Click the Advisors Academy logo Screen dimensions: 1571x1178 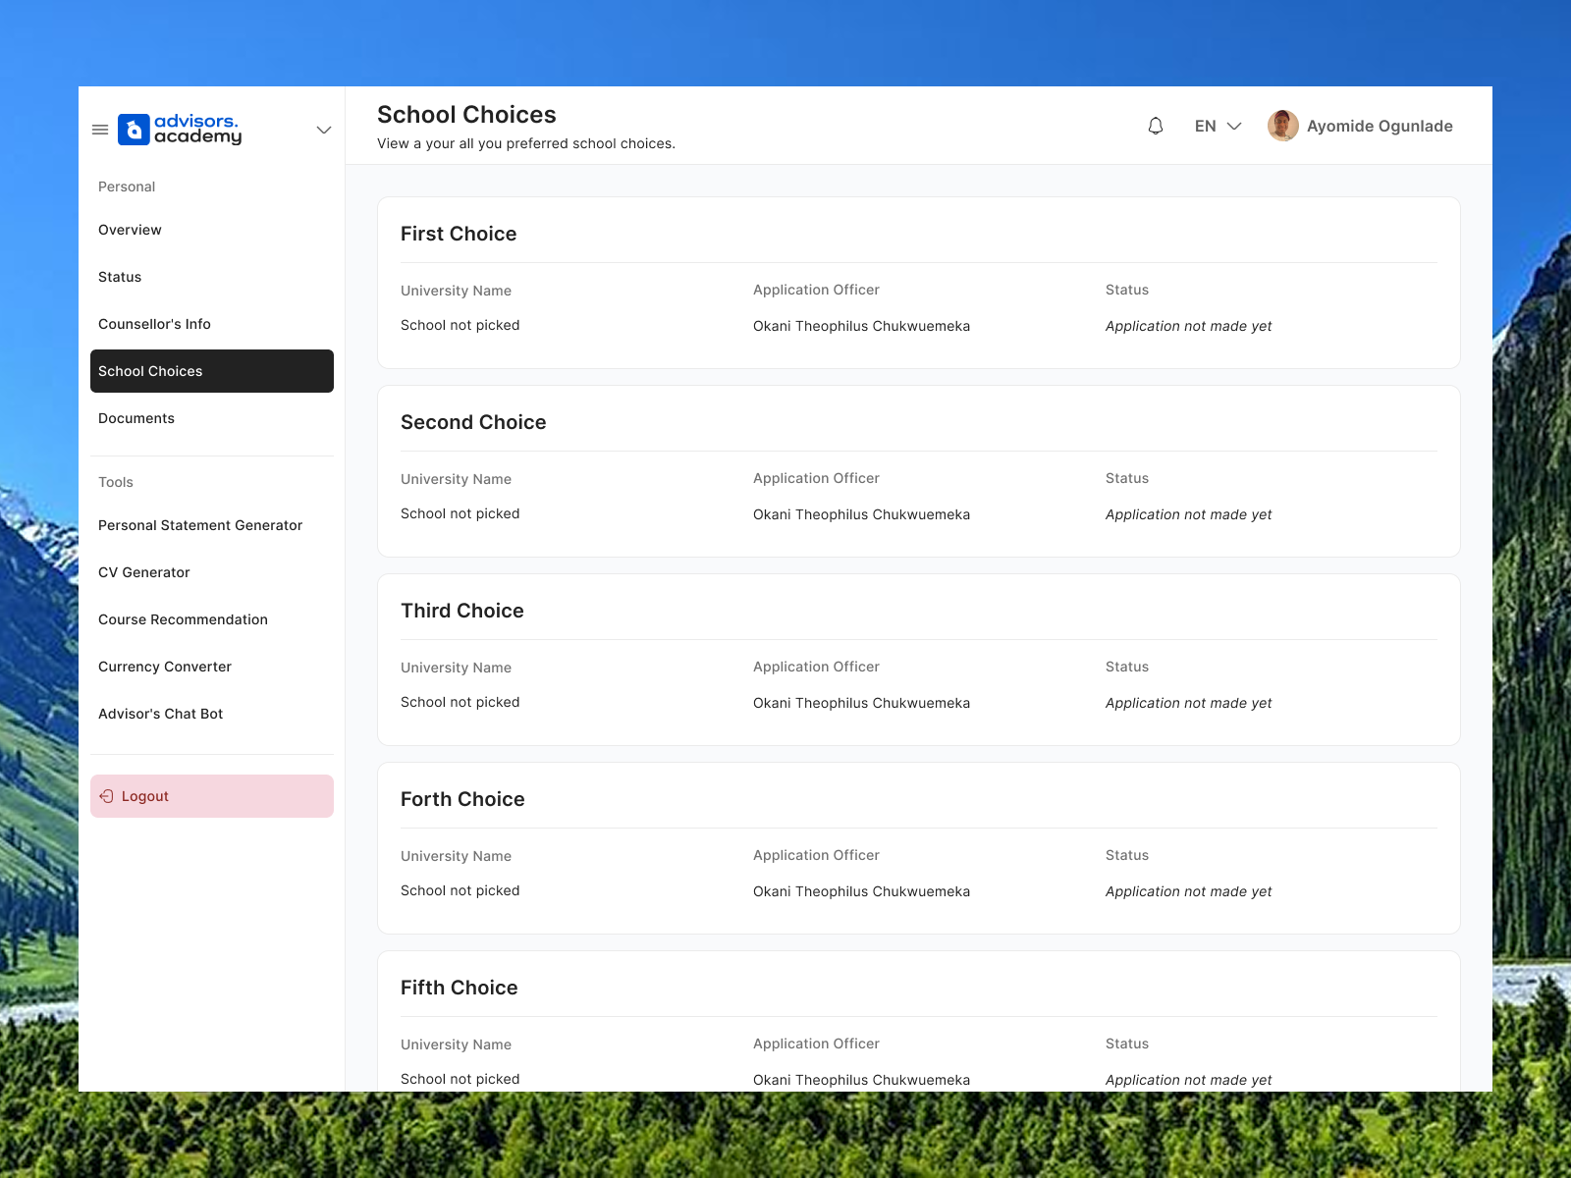[180, 130]
